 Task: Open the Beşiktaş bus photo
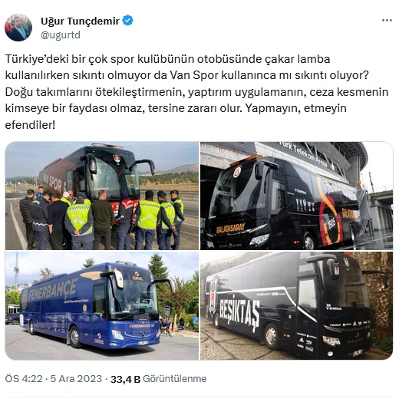click(x=297, y=305)
